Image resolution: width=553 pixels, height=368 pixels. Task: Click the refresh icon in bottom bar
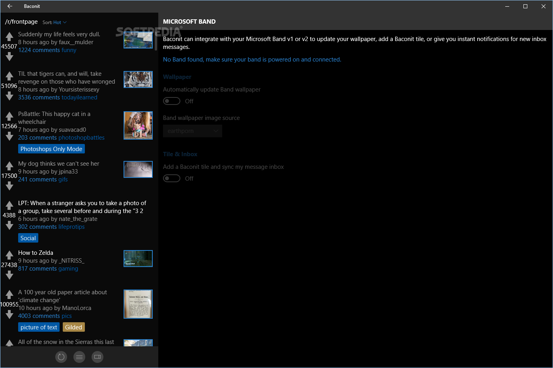pos(61,357)
